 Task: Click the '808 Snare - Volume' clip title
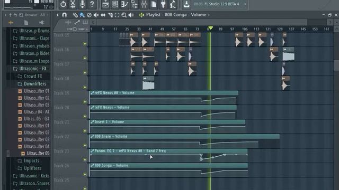pyautogui.click(x=111, y=136)
